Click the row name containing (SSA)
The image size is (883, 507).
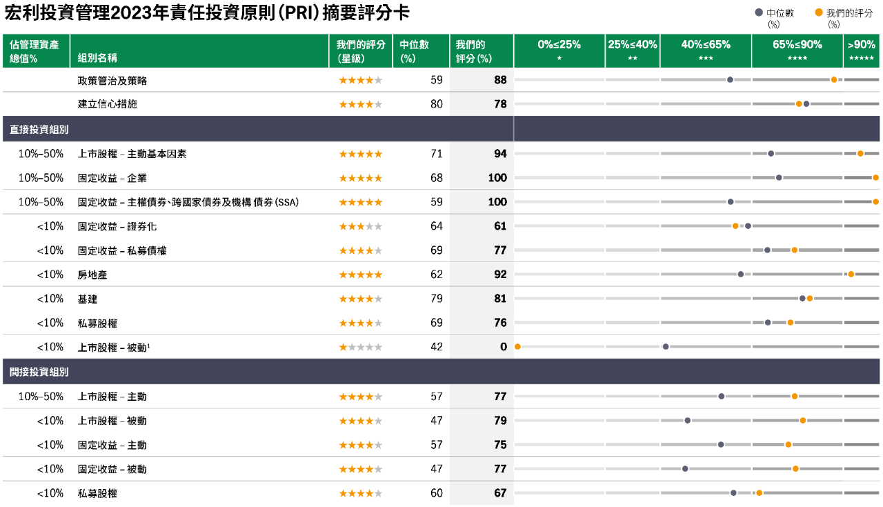pyautogui.click(x=188, y=202)
